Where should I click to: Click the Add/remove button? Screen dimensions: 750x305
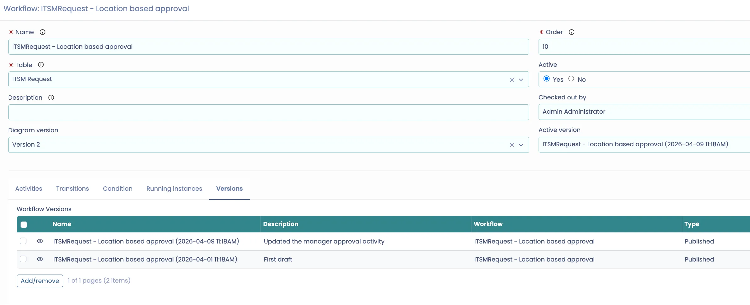point(40,281)
